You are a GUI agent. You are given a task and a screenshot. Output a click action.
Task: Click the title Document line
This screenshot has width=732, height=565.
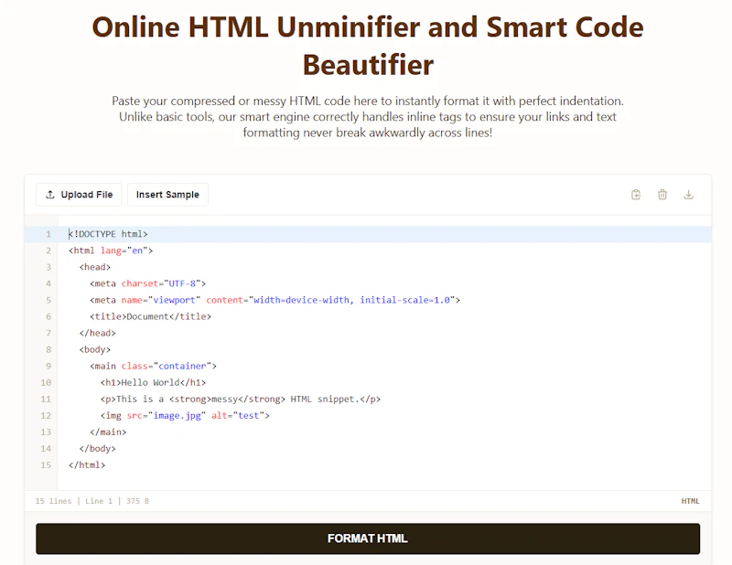click(150, 316)
